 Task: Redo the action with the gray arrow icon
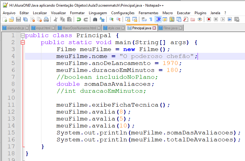85,19
